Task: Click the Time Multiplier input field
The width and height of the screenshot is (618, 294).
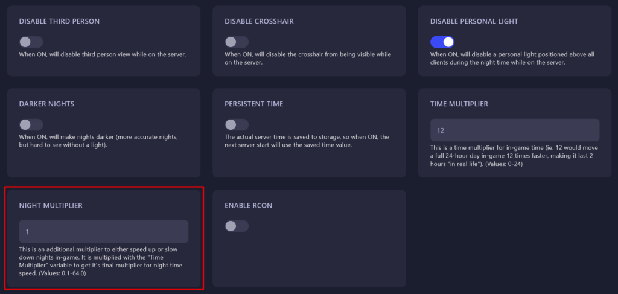Action: [515, 130]
